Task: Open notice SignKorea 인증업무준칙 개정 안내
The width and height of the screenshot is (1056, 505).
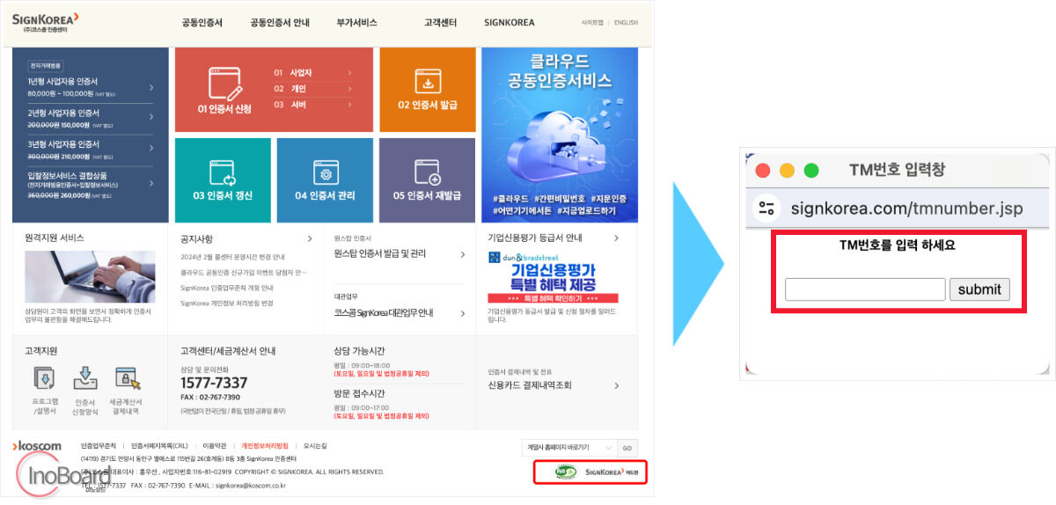Action: click(x=227, y=288)
